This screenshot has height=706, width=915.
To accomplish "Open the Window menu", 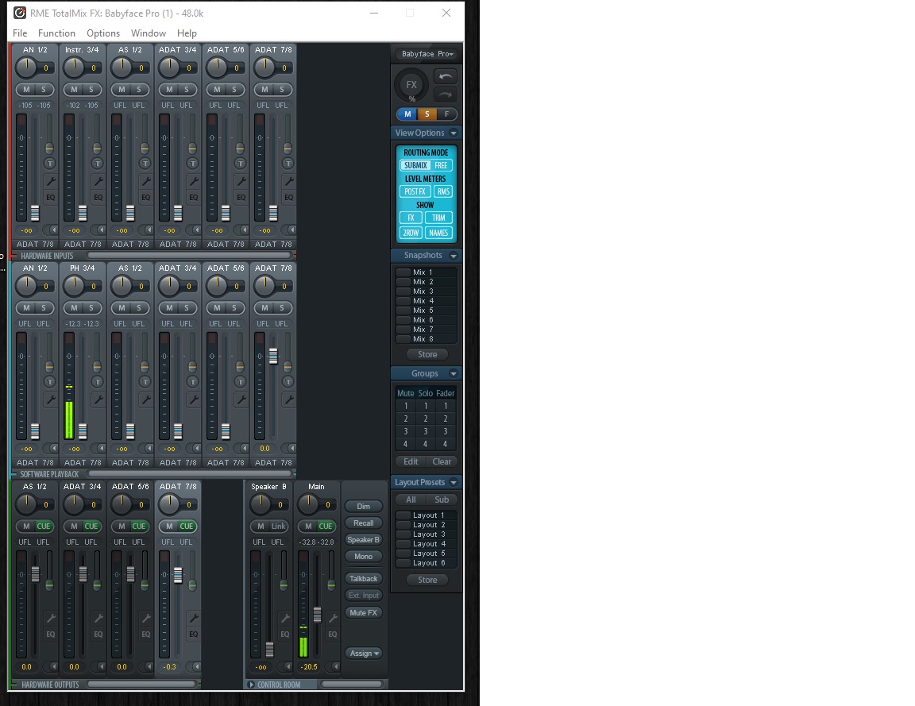I will click(x=149, y=33).
